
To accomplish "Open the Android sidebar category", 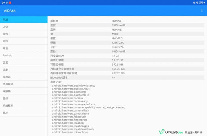I will tap(24, 55).
